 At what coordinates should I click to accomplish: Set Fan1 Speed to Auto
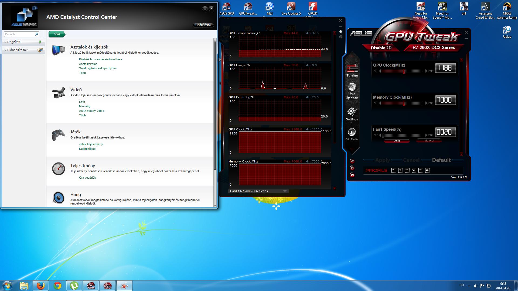[x=397, y=141]
